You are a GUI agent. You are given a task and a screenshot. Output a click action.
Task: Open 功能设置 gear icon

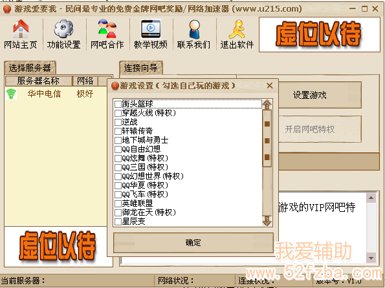63,29
